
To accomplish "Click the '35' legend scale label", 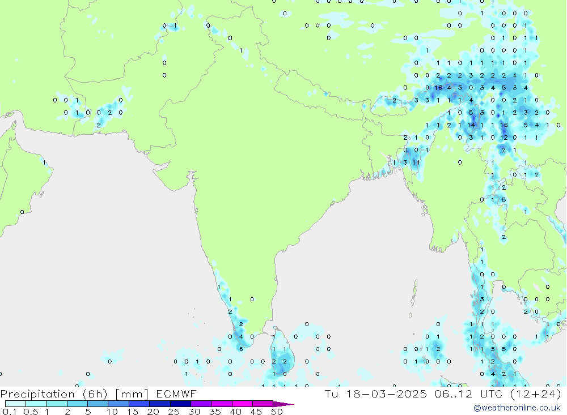I will pos(215,412).
